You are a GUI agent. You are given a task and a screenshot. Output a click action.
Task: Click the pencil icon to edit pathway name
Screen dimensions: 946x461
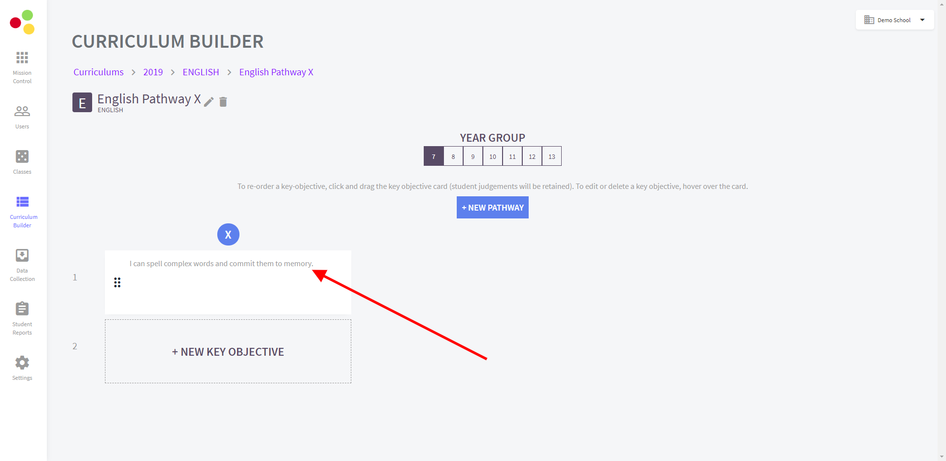tap(209, 102)
